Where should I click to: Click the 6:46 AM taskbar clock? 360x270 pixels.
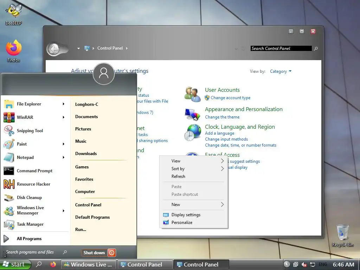click(344, 264)
